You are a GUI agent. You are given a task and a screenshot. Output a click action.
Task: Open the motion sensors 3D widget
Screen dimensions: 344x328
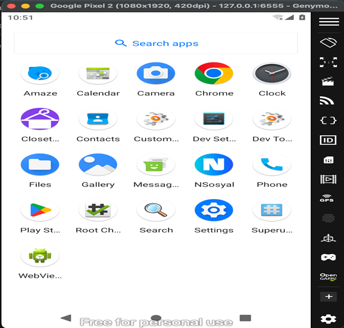tap(328, 238)
